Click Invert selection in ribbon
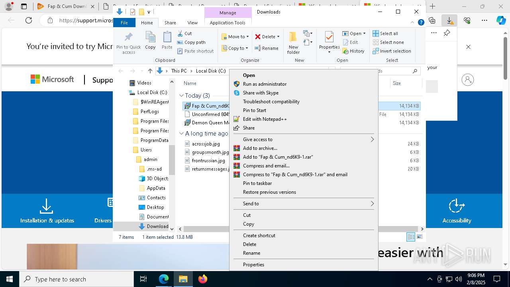510x287 pixels. [392, 51]
